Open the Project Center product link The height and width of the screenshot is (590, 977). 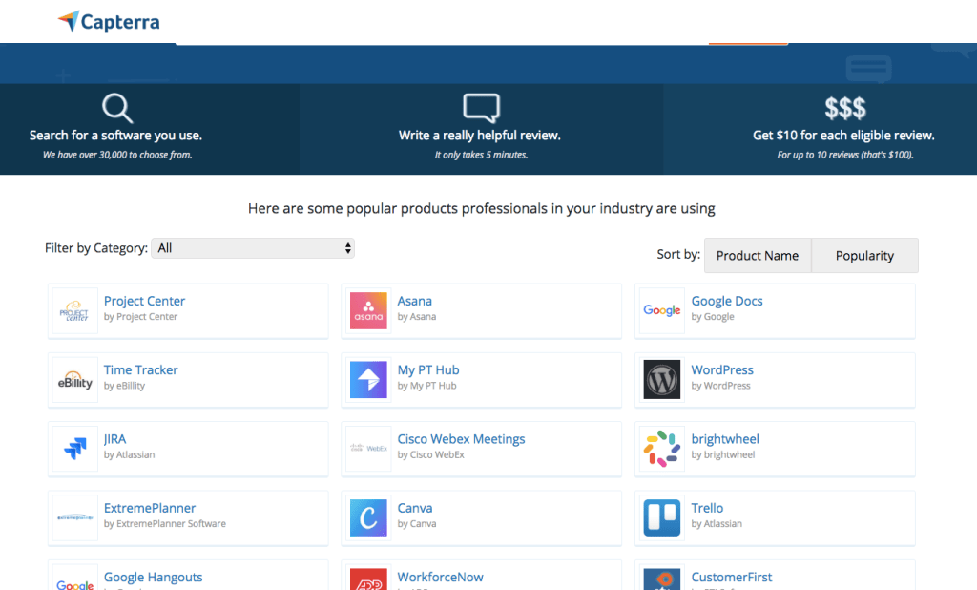click(x=145, y=302)
